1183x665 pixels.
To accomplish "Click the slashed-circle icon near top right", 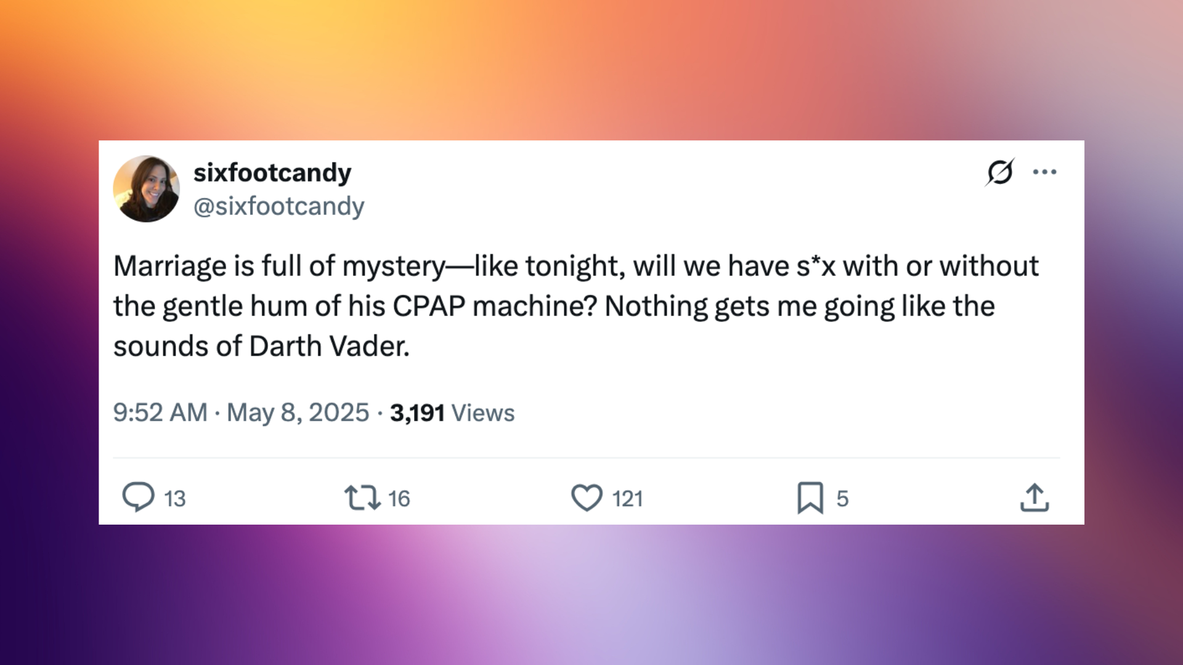I will pyautogui.click(x=999, y=174).
